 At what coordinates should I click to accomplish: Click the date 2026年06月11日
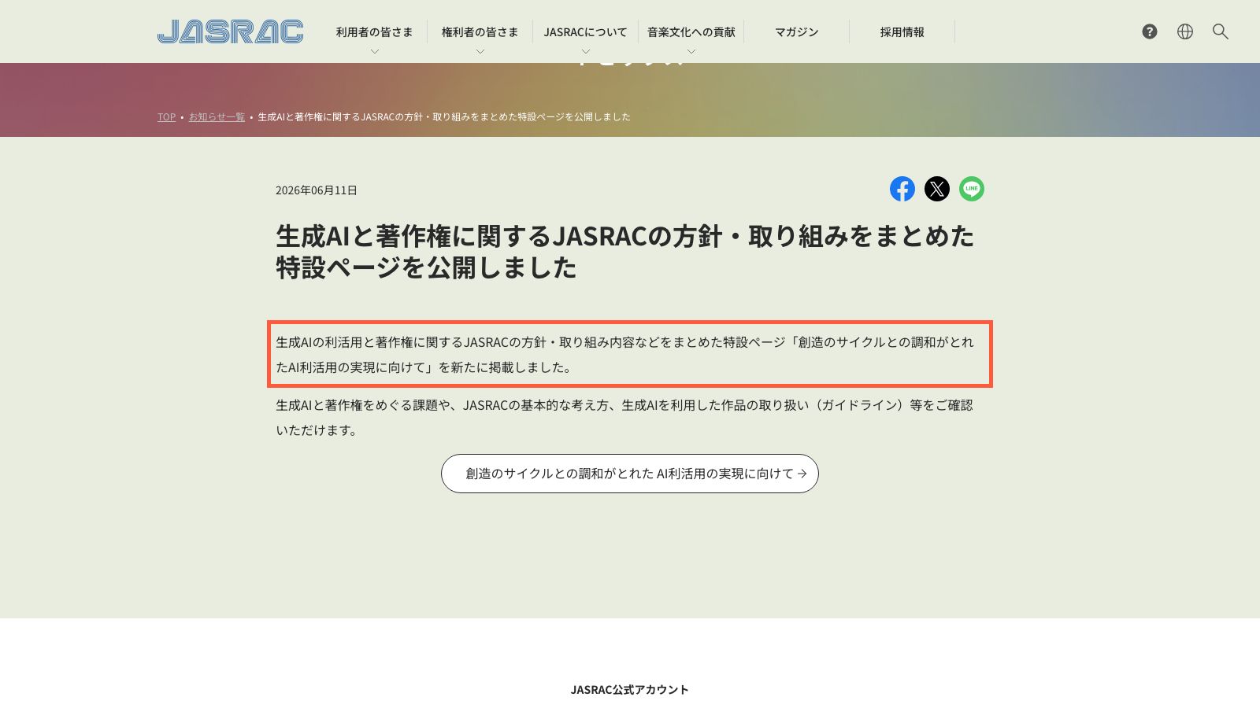[317, 190]
